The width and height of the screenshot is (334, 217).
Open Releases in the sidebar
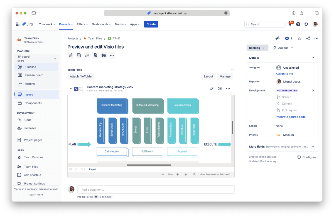coord(36,128)
